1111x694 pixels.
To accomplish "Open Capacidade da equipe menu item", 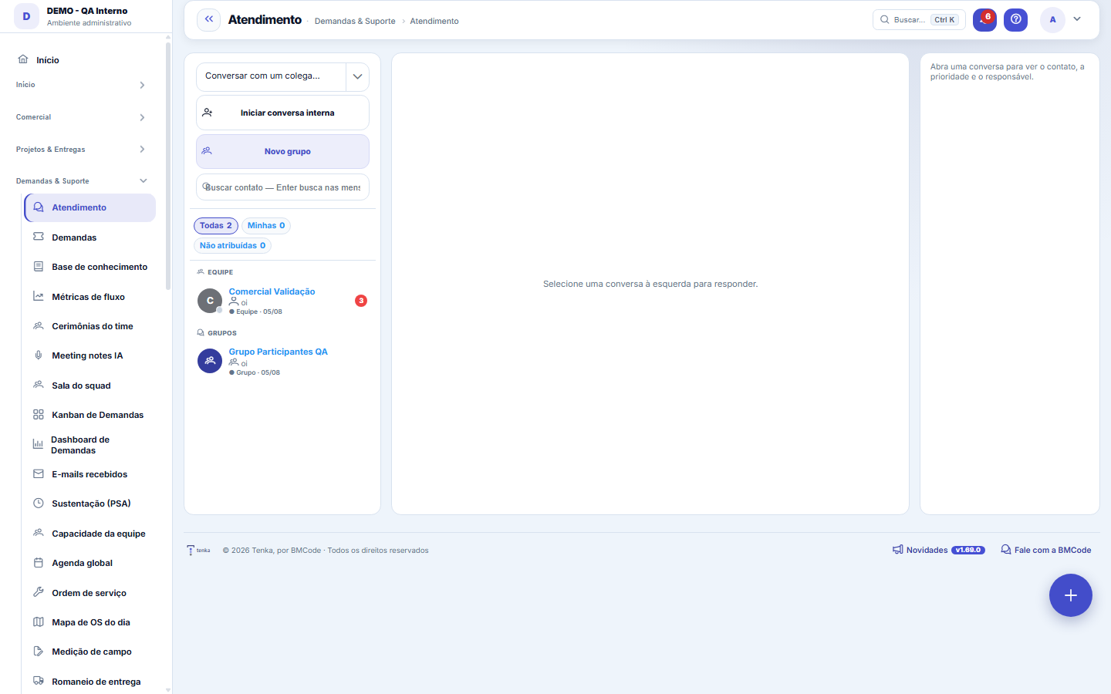I will pyautogui.click(x=90, y=534).
